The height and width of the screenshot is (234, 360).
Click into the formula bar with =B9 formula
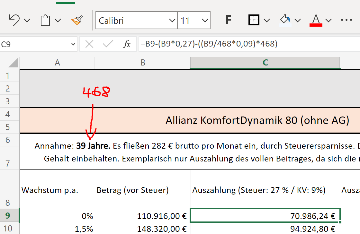click(249, 44)
